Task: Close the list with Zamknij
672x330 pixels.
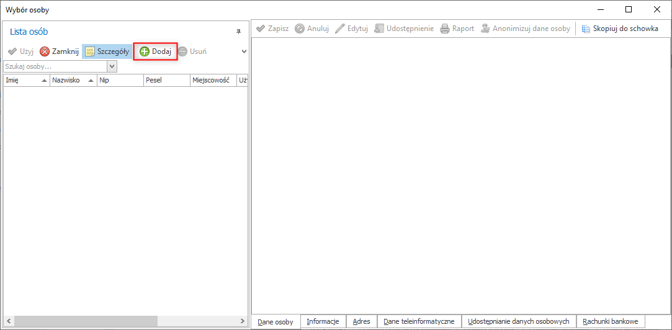Action: click(59, 51)
